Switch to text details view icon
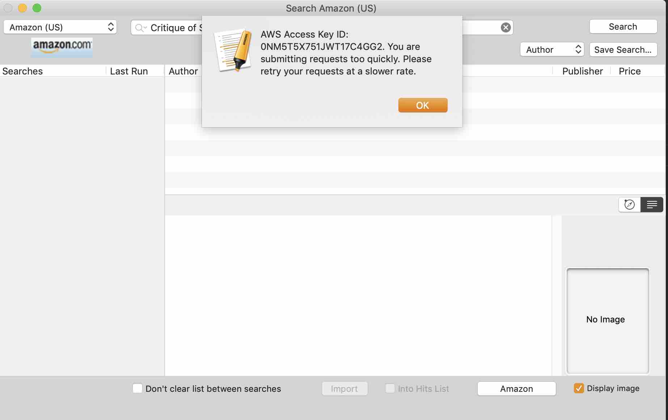This screenshot has width=668, height=420. coord(652,205)
